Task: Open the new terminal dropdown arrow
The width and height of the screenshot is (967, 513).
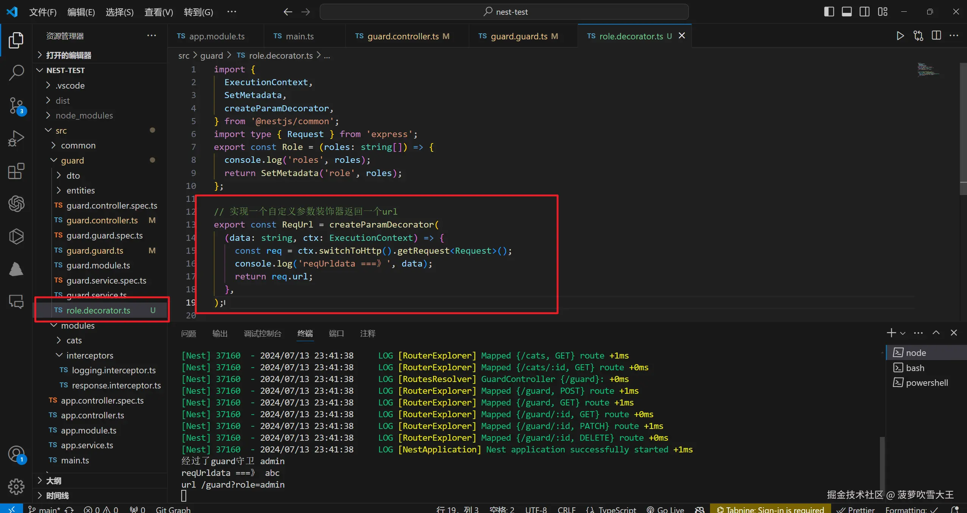Action: pos(903,333)
